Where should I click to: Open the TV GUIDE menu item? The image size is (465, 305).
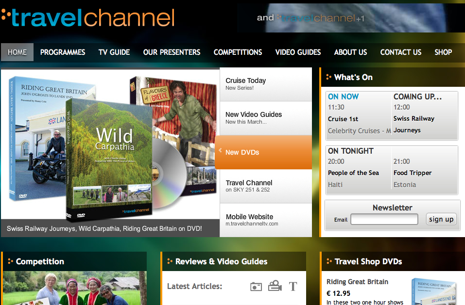click(114, 52)
